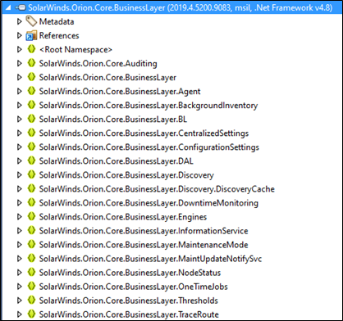
Task: Click the namespace icon for BusinessLayer.Engines
Action: (31, 216)
